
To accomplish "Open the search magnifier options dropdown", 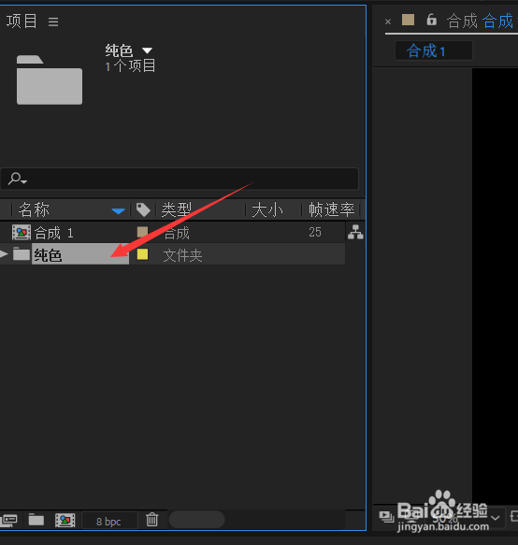I will [x=18, y=179].
